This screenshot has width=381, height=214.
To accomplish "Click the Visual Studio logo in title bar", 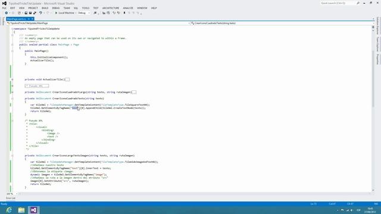I will pyautogui.click(x=4, y=4).
